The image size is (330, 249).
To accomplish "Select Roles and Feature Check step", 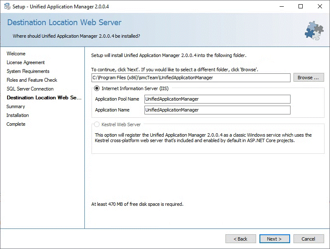I will pyautogui.click(x=32, y=80).
